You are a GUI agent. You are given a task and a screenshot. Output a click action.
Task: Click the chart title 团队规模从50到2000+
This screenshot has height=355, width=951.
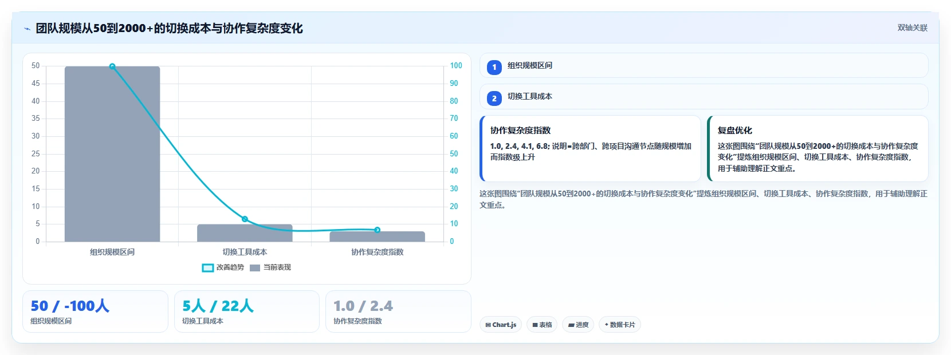tap(169, 28)
